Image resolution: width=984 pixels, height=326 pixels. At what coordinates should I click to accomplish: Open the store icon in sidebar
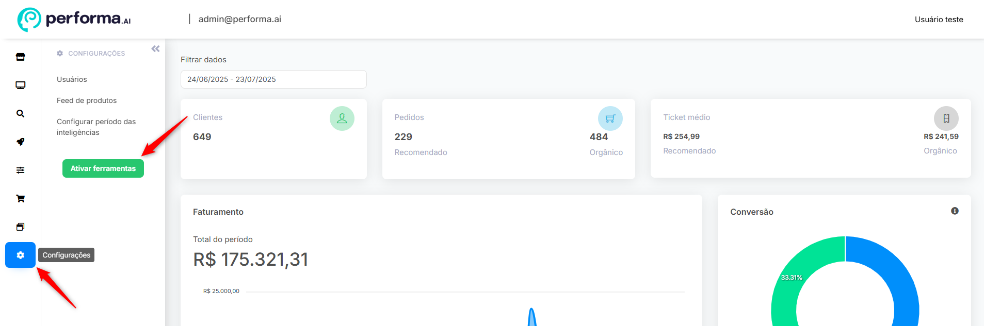(20, 57)
